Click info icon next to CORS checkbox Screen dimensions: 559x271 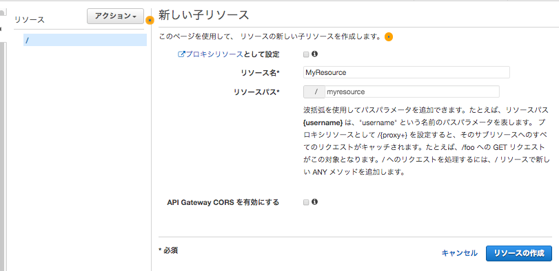pos(314,202)
